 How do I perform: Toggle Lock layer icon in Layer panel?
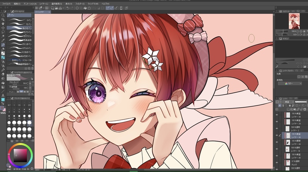pyautogui.click(x=290, y=106)
